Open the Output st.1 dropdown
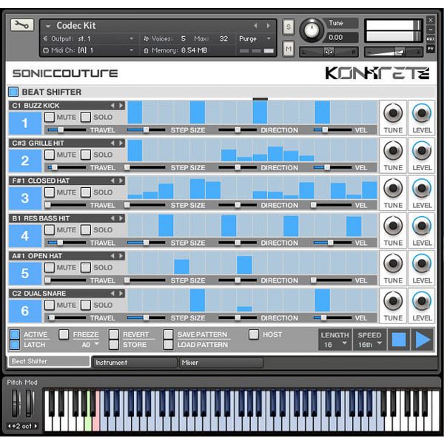 coord(132,38)
